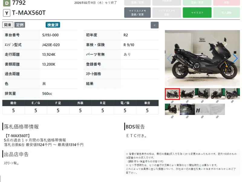Screen dimensions: 242x182
Task: Click the green D badge beside 7792
Action: point(7,3)
